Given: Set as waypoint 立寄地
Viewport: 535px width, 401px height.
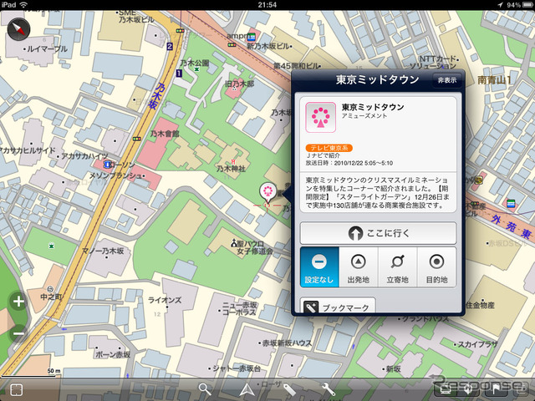Looking at the screenshot, I should click(398, 267).
